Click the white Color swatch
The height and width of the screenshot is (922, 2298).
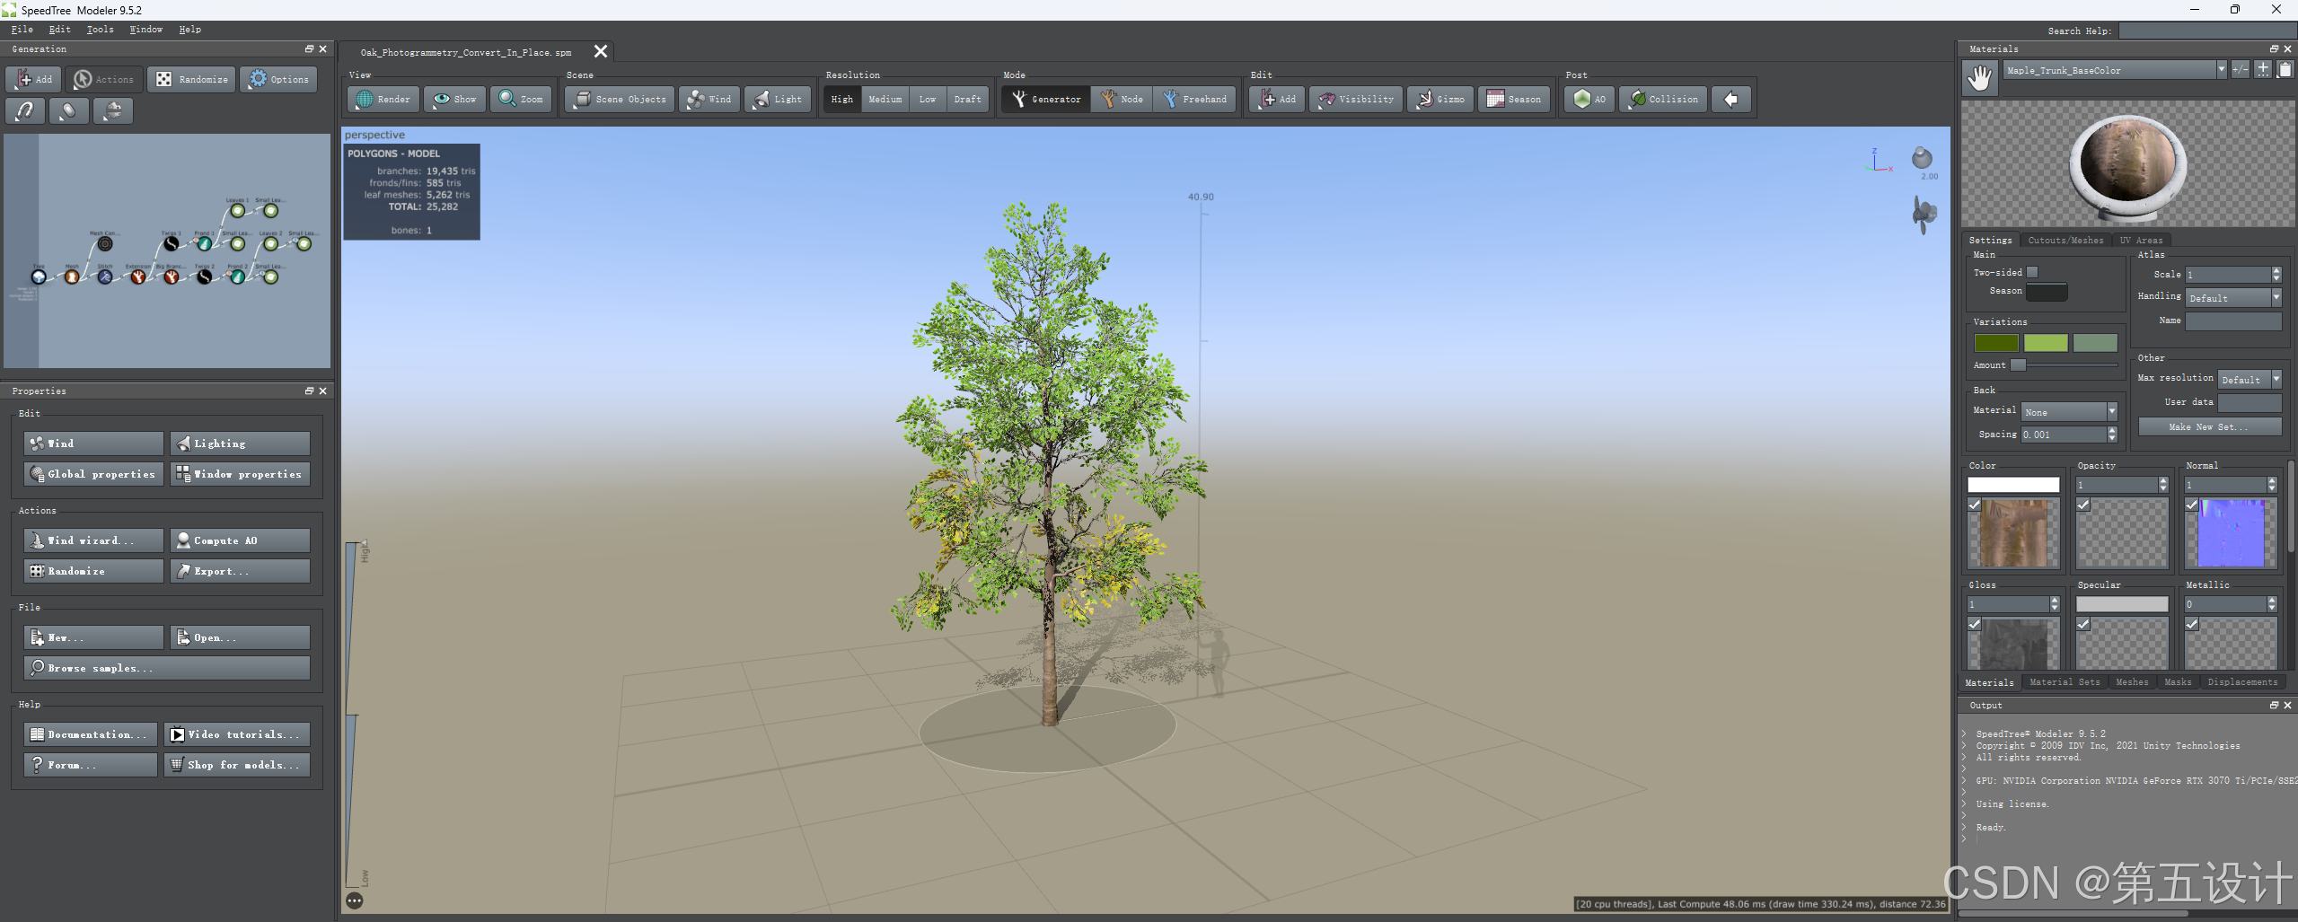(2013, 485)
